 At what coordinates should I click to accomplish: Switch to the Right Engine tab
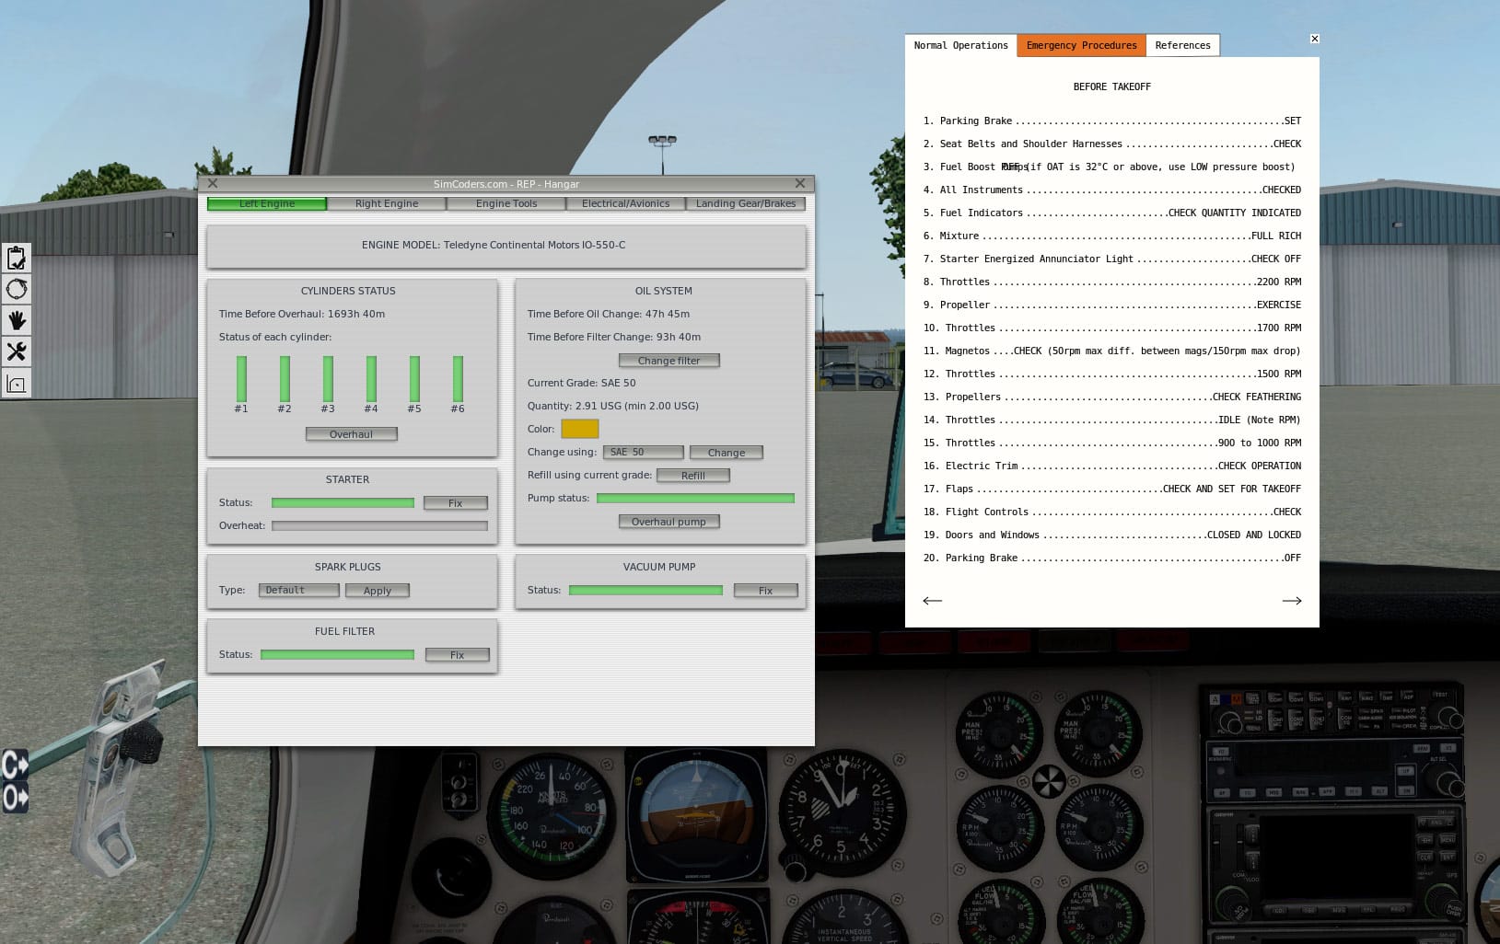tap(387, 203)
